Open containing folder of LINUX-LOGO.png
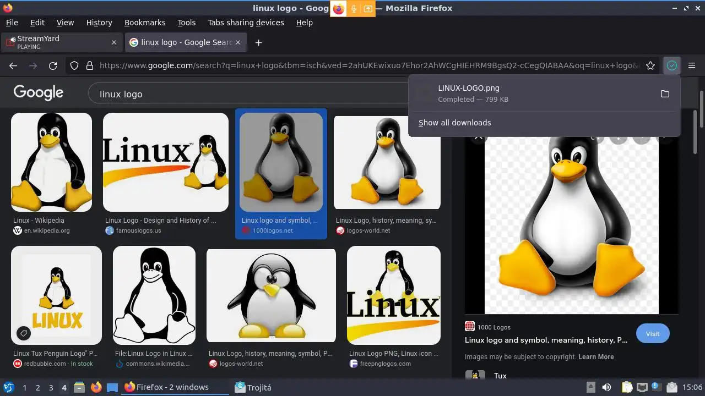705x396 pixels. [x=665, y=94]
